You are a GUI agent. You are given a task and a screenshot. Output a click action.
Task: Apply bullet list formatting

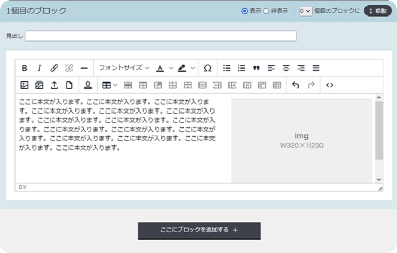tap(226, 68)
